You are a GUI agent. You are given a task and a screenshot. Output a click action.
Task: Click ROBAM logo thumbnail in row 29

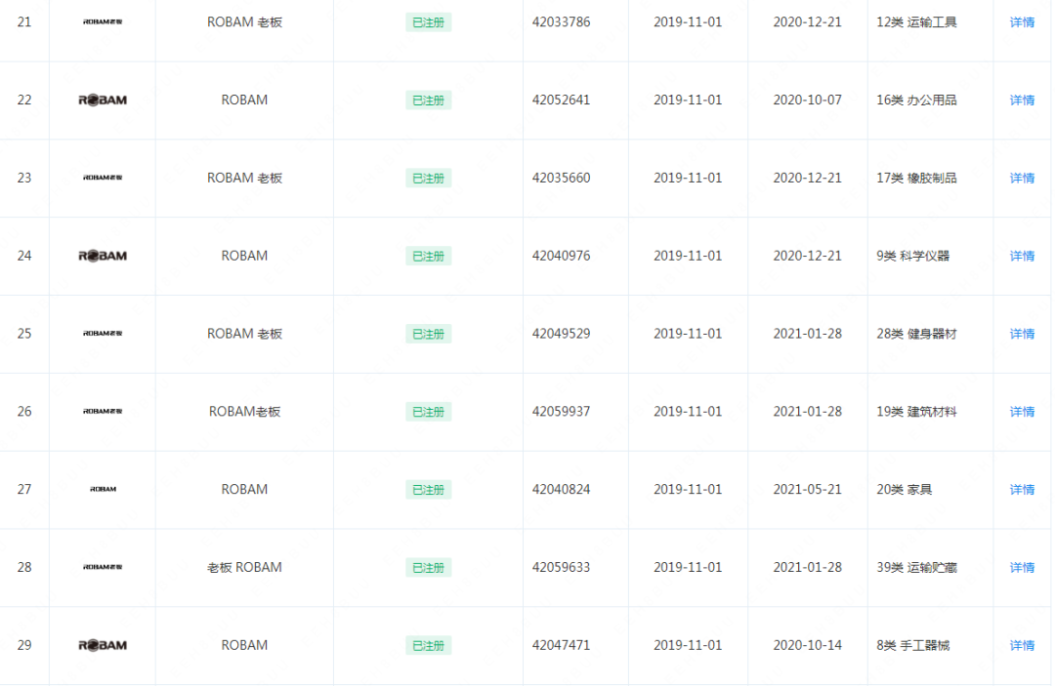click(x=103, y=646)
